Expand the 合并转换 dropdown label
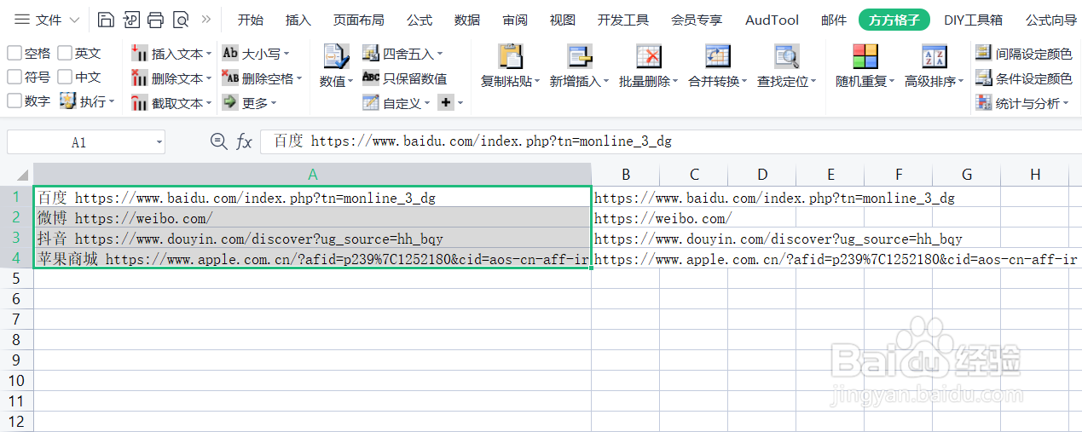Image resolution: width=1082 pixels, height=432 pixels. click(717, 82)
